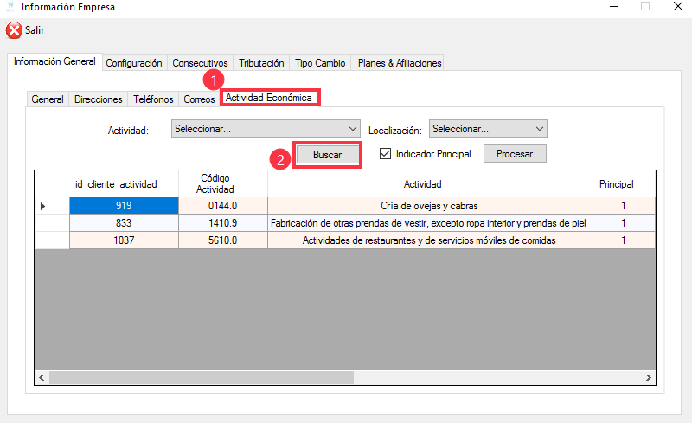Go to the Consecutivos tab

[x=200, y=63]
